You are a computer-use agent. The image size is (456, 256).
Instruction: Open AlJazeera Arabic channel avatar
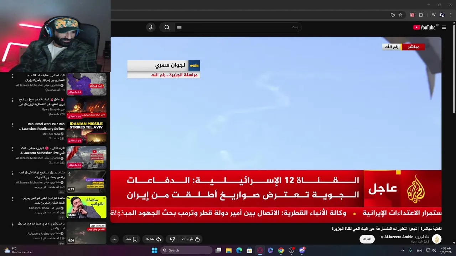coord(437,239)
